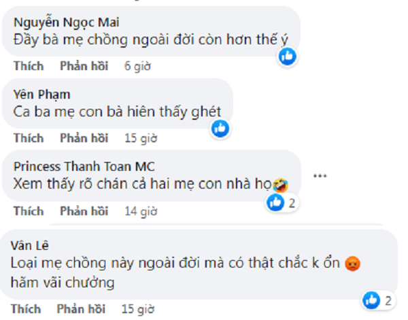Like Nguyễn Ngọc Mai's comment via Thích
Image resolution: width=408 pixels, height=320 pixels.
[x=29, y=66]
